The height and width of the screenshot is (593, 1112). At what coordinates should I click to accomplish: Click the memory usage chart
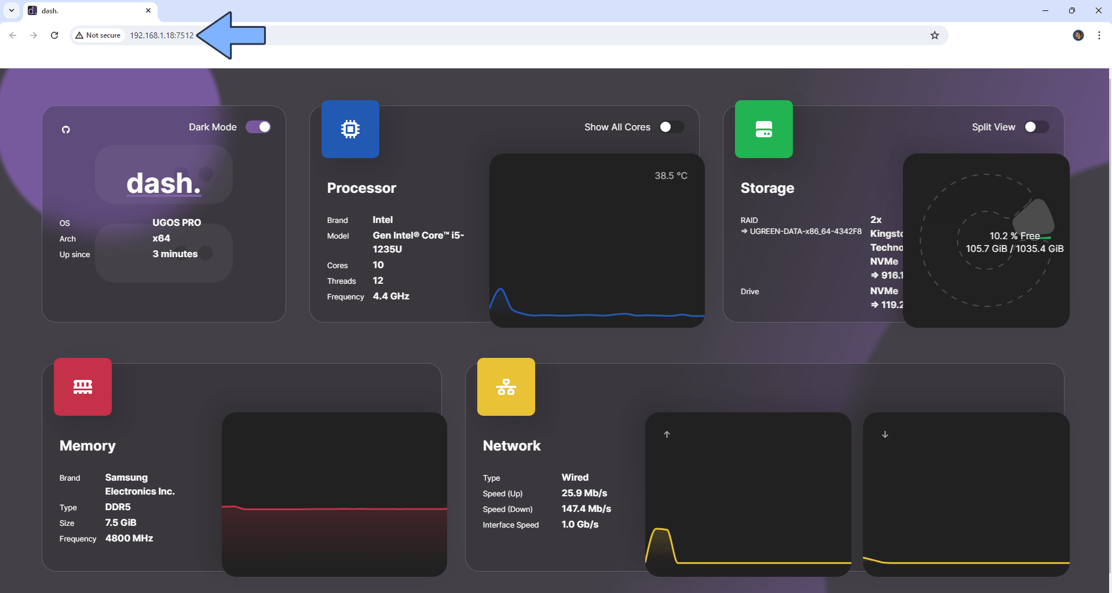tap(334, 495)
